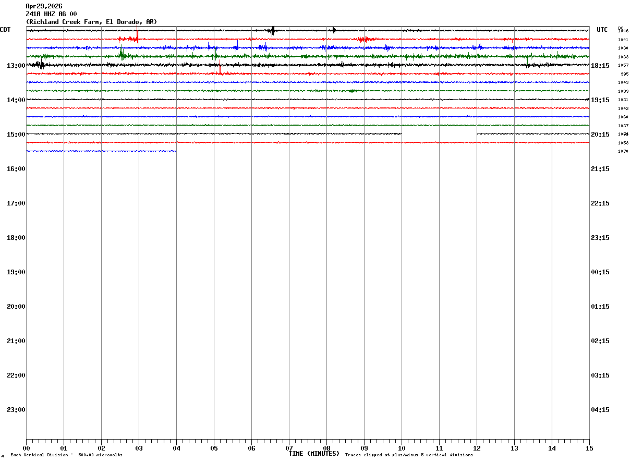Click the station code 'Z41A HHZ AG 00'
The height and width of the screenshot is (462, 631).
click(51, 14)
